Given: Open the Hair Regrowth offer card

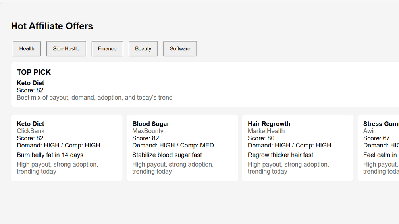Looking at the screenshot, I should (x=297, y=147).
